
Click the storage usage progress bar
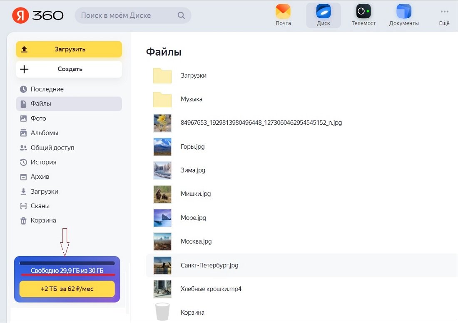tap(67, 263)
